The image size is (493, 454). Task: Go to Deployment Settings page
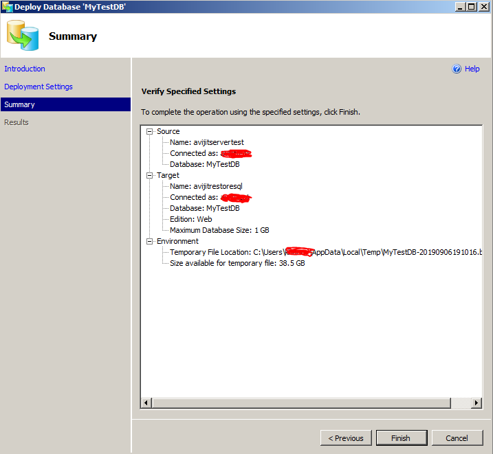(x=39, y=87)
